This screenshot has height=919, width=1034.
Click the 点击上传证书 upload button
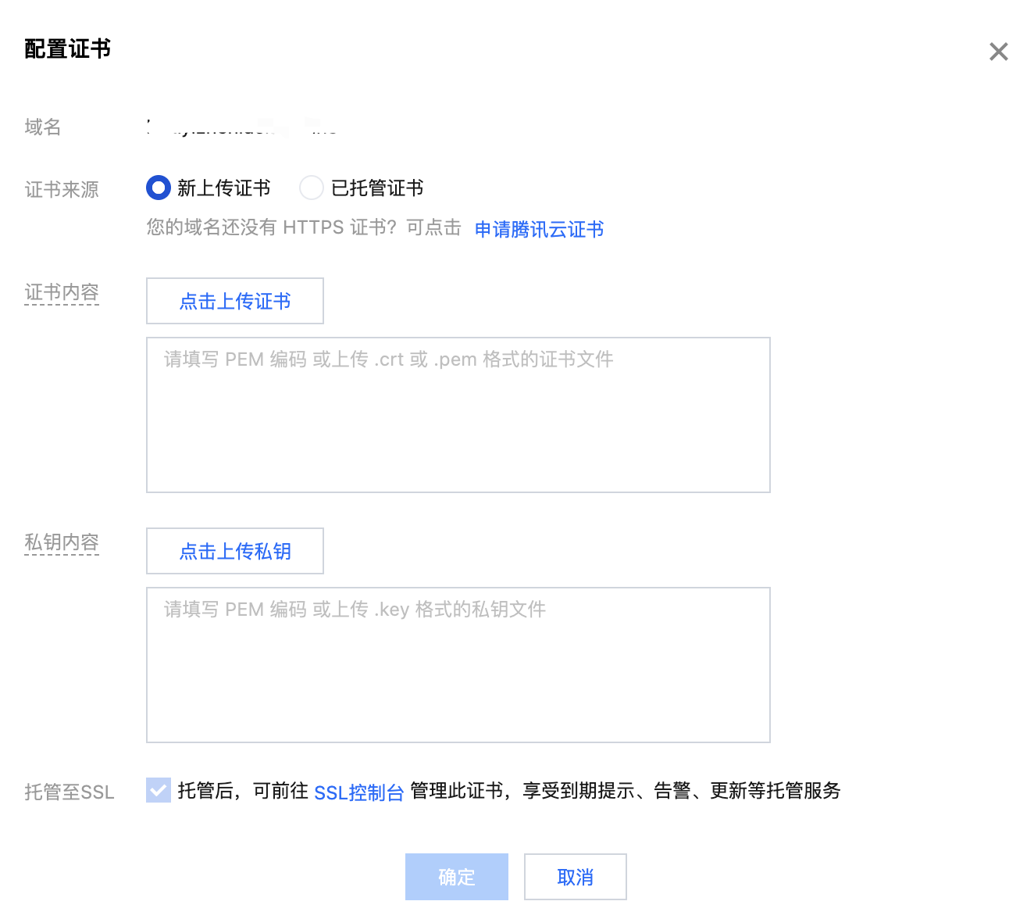235,301
